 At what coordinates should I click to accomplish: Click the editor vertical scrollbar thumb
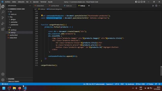(161, 71)
